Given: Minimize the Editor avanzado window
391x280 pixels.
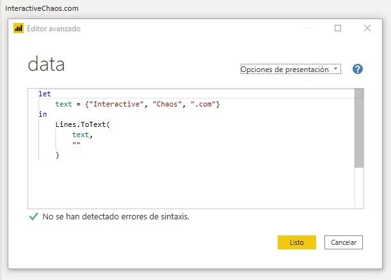Looking at the screenshot, I should [309, 29].
